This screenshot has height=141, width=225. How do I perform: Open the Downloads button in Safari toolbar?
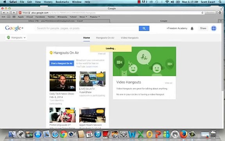[x=220, y=13]
